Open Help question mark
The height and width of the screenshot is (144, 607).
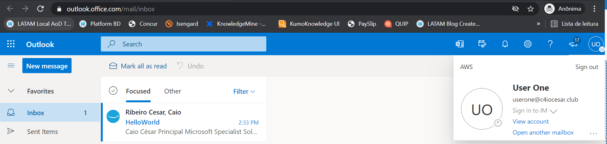[550, 44]
